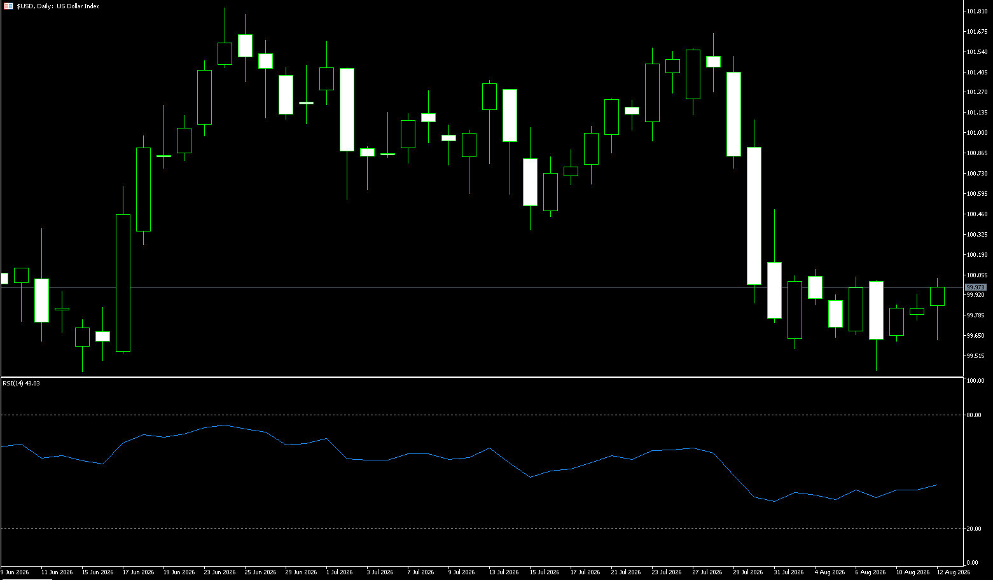Click the 101.270 price scale label
Image resolution: width=993 pixels, height=580 pixels.
[976, 92]
